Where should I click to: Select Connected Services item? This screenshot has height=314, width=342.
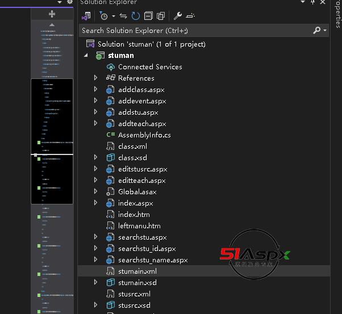click(x=149, y=66)
